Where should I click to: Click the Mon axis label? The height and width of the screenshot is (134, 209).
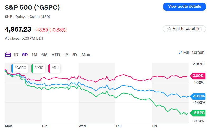coord(8,126)
